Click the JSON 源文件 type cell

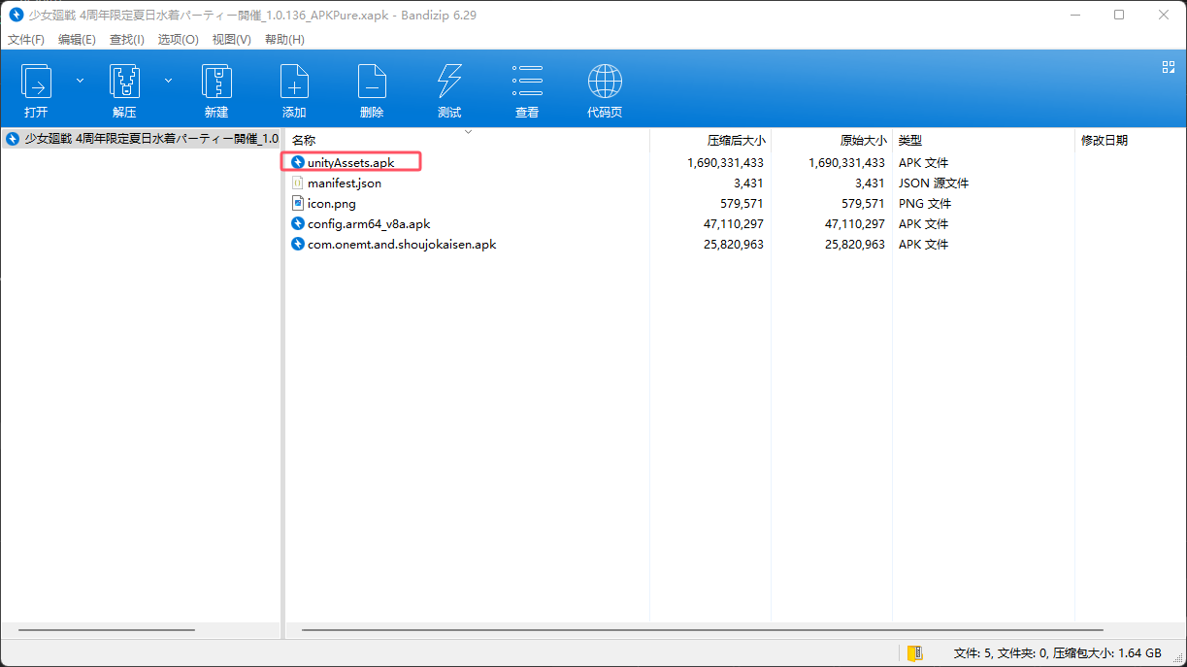point(934,183)
